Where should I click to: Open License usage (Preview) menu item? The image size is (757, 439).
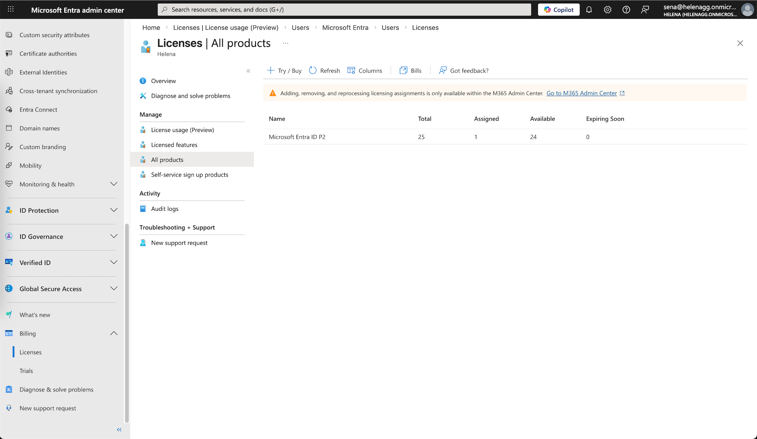(182, 130)
